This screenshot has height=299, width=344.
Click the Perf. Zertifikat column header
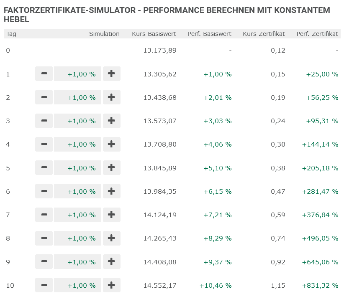317,34
